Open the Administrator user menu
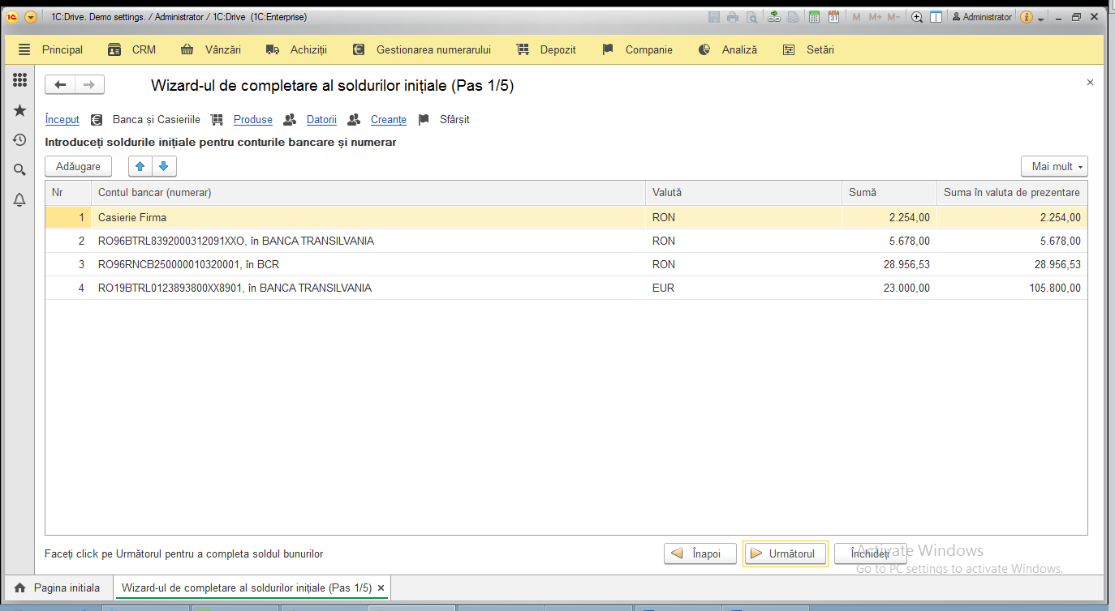 tap(983, 17)
